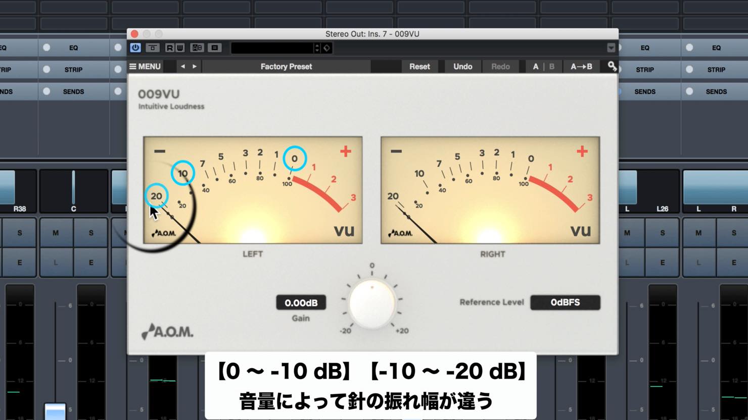The height and width of the screenshot is (420, 748).
Task: Open Edit channel settings on R38 channel
Action: tap(20, 262)
